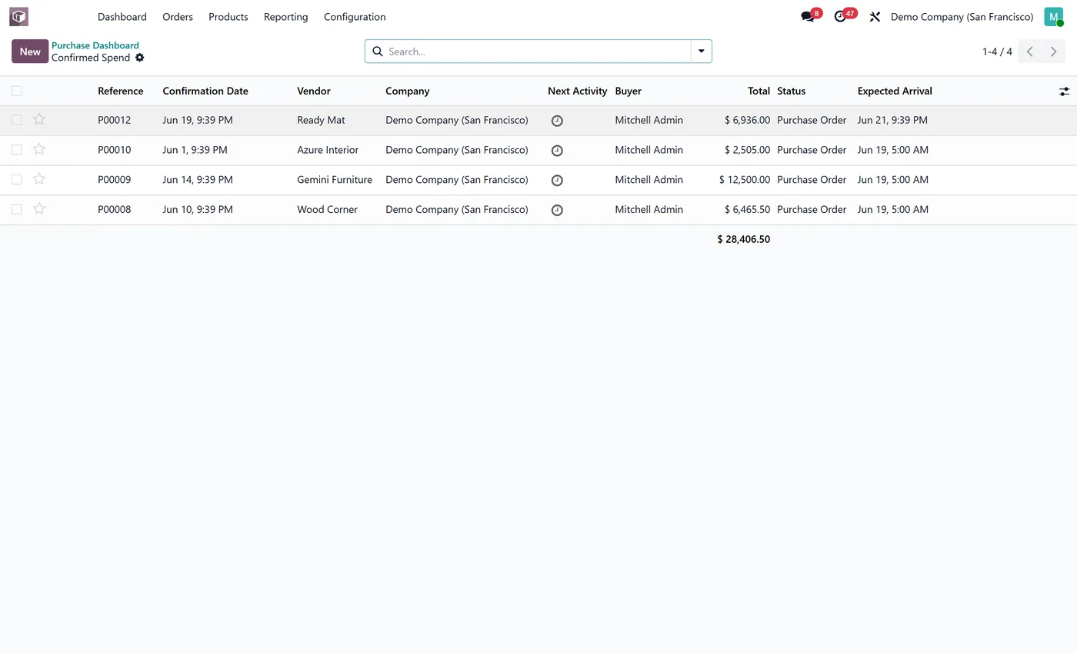This screenshot has width=1077, height=654.
Task: Select all rows header checkbox
Action: point(16,91)
